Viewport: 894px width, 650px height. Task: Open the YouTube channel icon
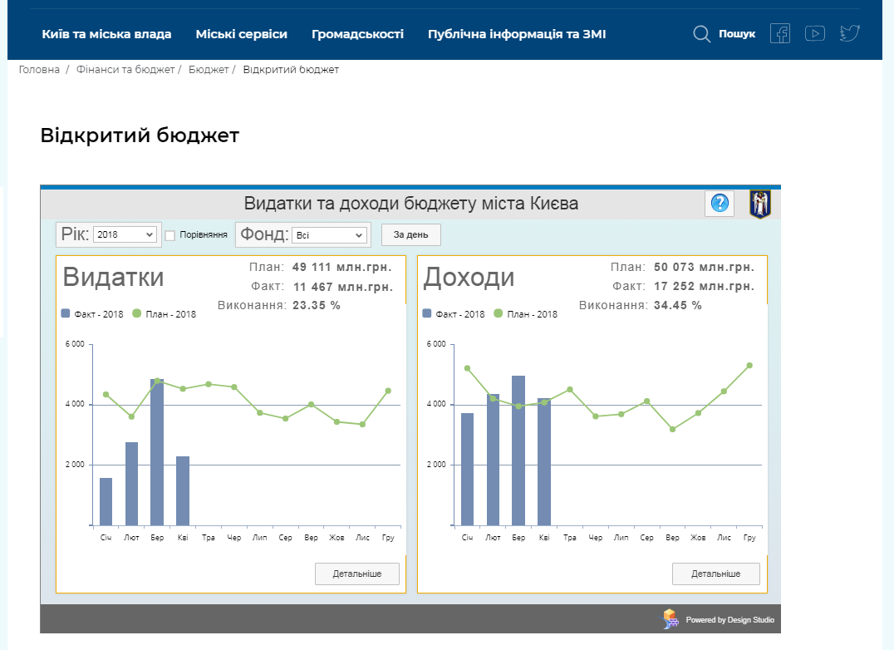pyautogui.click(x=815, y=34)
